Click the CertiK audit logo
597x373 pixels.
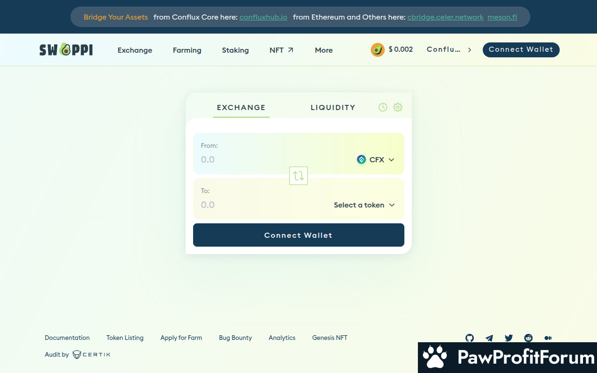(91, 355)
